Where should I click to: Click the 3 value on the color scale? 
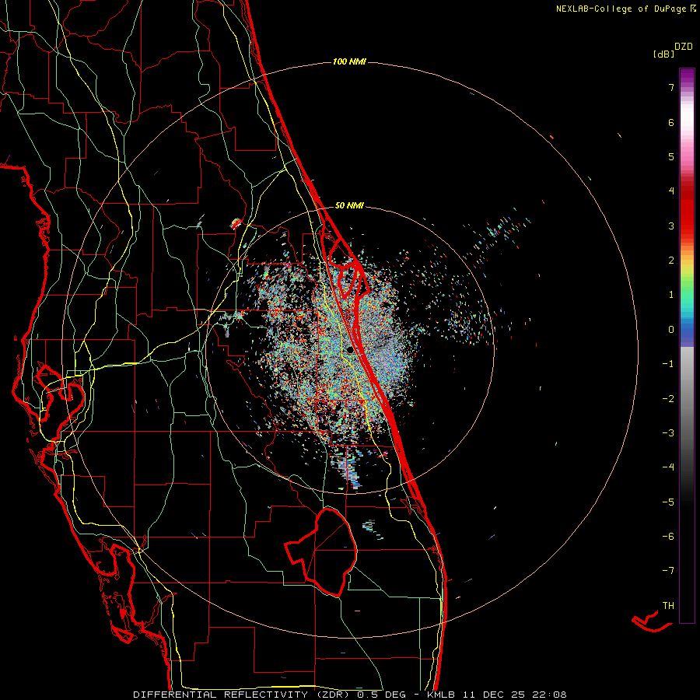click(x=671, y=226)
